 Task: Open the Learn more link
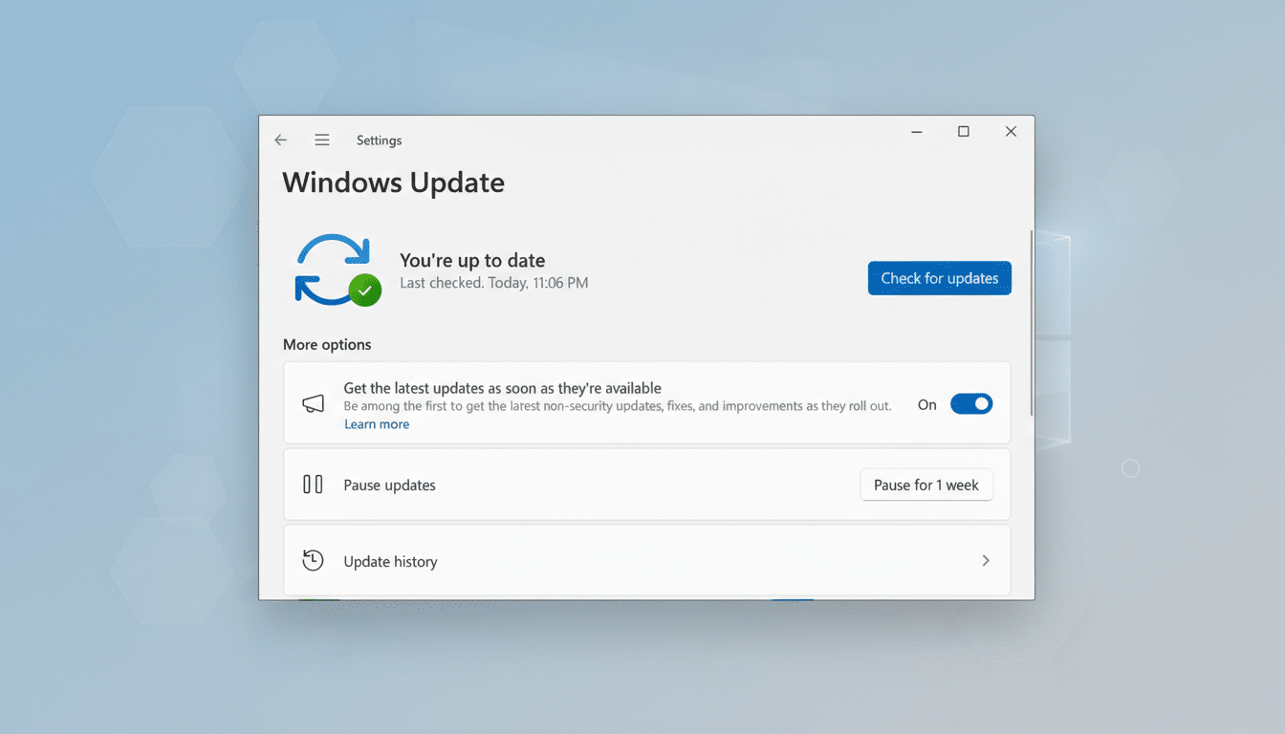pos(376,423)
